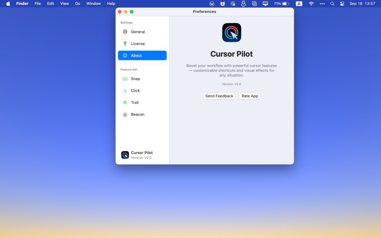The width and height of the screenshot is (381, 238).
Task: Open the Trail feature settings
Action: click(142, 102)
